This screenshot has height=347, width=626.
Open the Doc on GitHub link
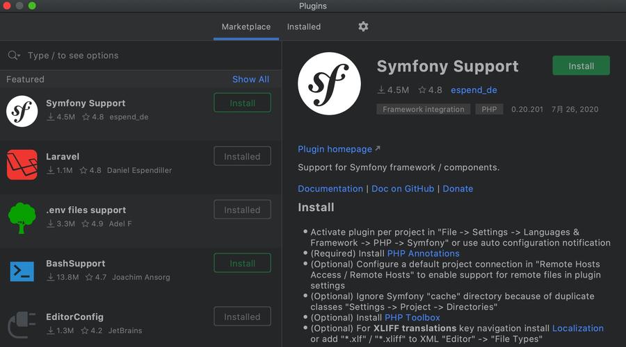[403, 189]
